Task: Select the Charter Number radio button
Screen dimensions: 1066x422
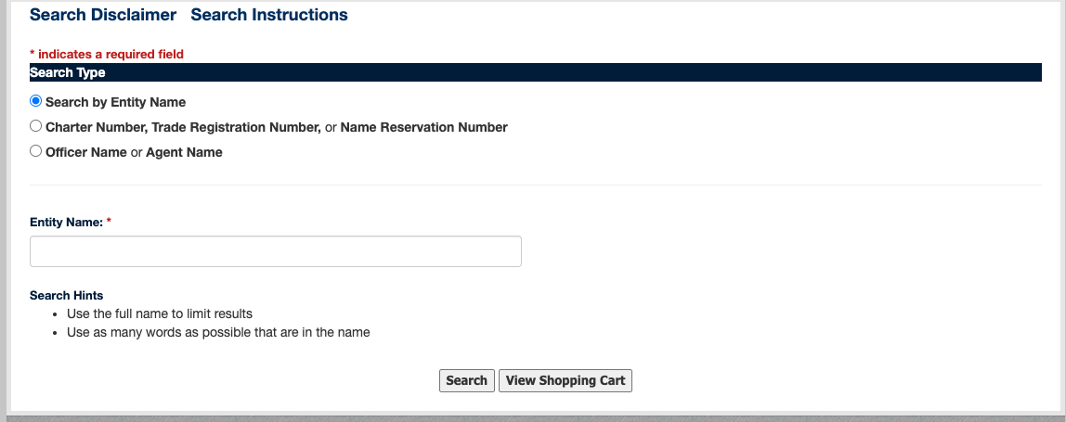Action: 36,126
